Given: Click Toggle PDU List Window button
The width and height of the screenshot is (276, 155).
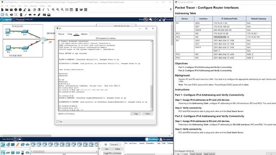Looking at the screenshot, I should click(x=112, y=153).
